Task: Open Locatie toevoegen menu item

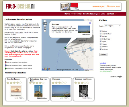Action: point(91,14)
